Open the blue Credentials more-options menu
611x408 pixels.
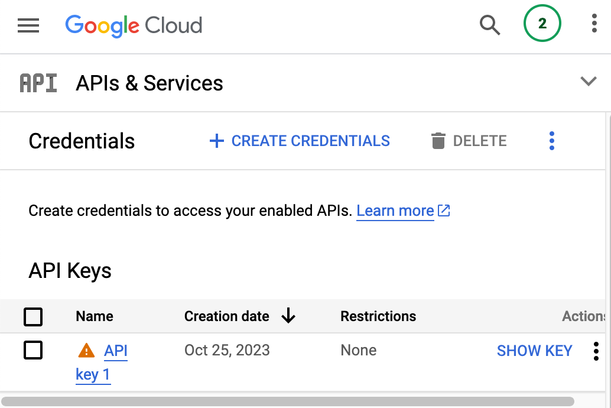[551, 141]
